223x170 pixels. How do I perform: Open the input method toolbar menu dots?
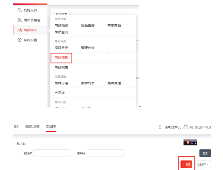(x=195, y=142)
